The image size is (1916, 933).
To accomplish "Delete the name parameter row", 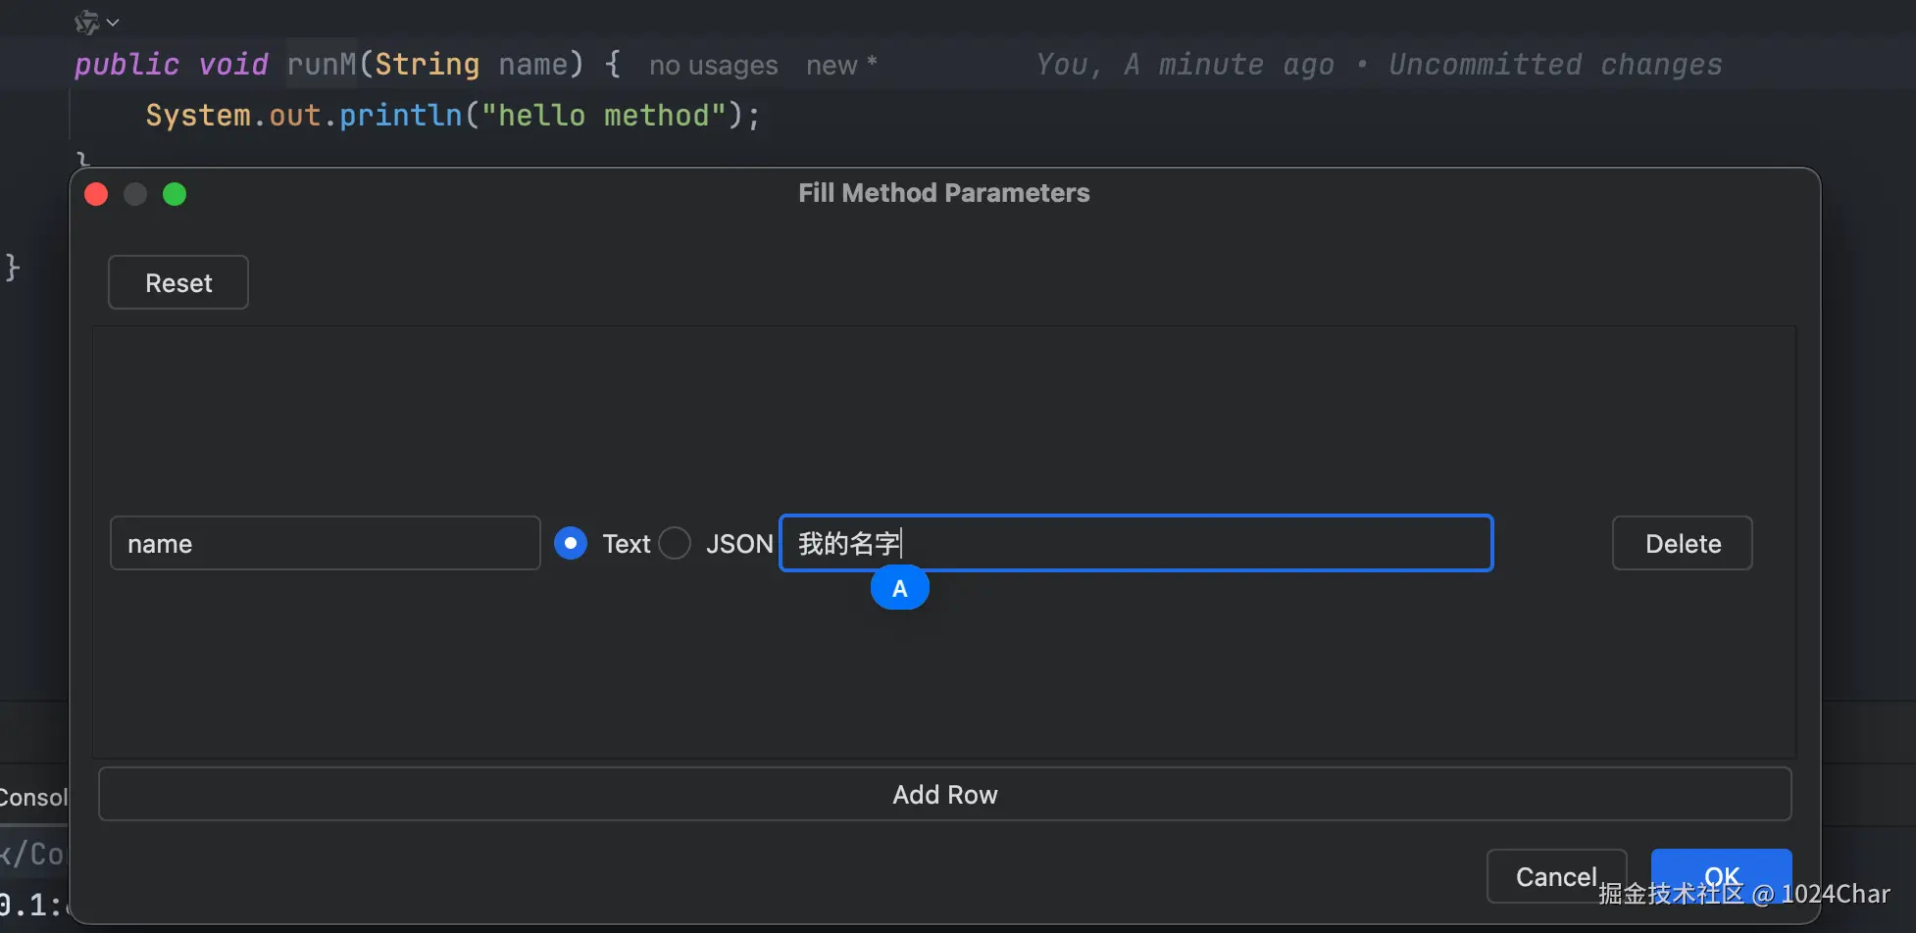I will coord(1682,543).
